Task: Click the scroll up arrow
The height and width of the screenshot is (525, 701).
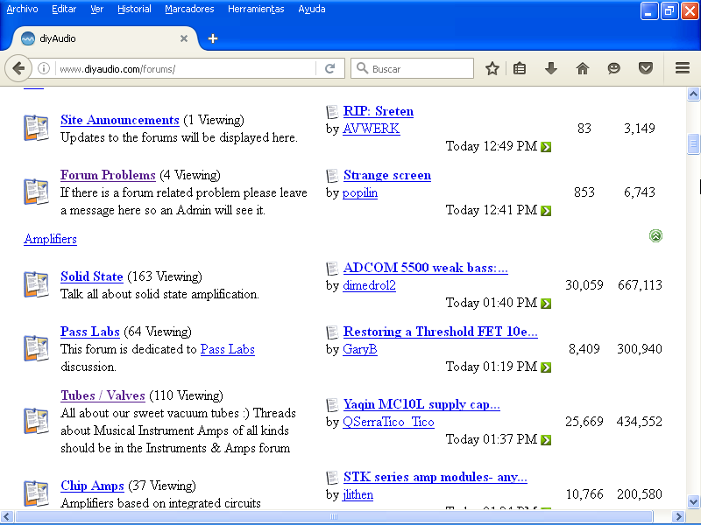Action: click(x=693, y=94)
